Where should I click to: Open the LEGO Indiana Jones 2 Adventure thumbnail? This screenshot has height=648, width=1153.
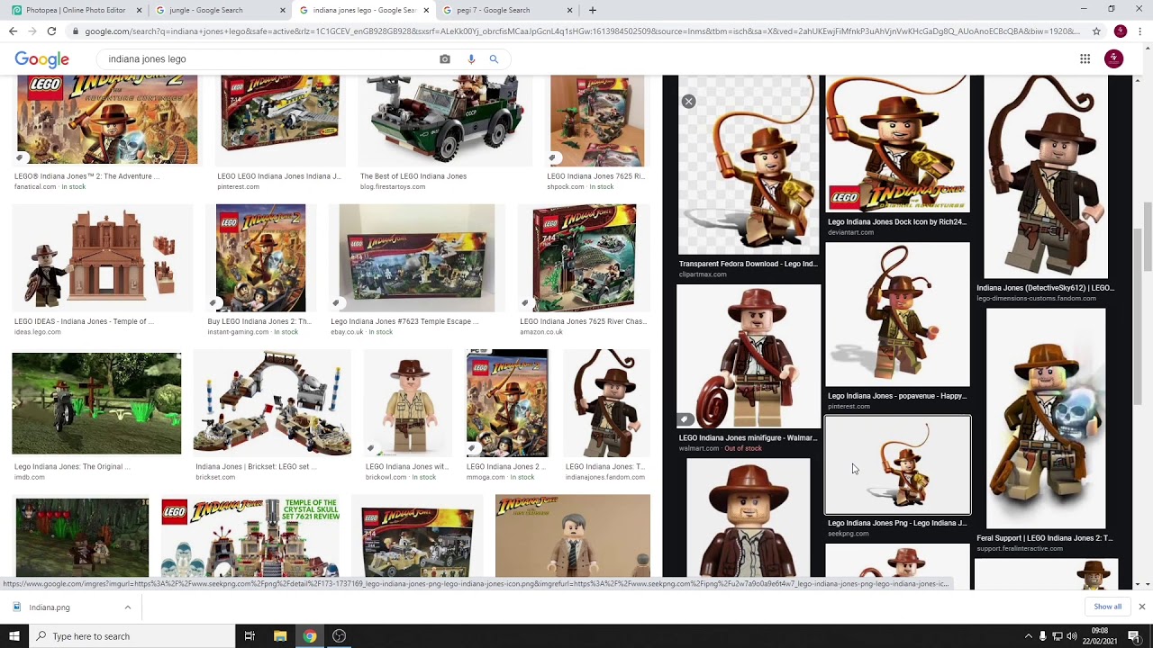pos(107,121)
